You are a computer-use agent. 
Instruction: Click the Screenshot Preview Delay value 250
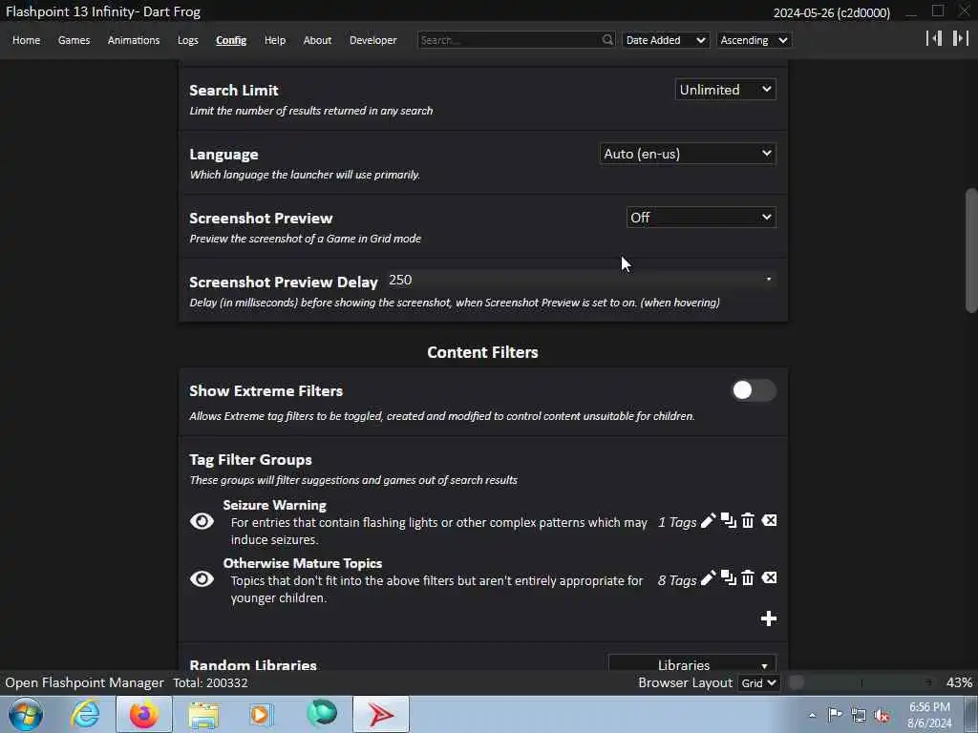pyautogui.click(x=400, y=280)
